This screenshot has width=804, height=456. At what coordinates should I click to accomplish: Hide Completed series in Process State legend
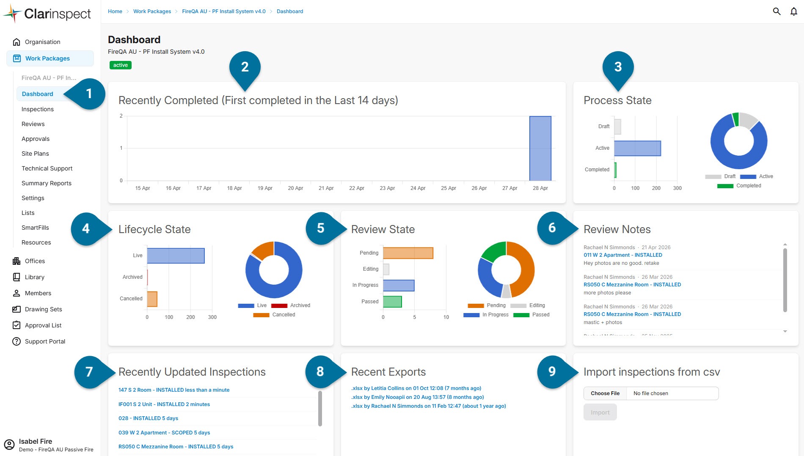click(x=739, y=186)
